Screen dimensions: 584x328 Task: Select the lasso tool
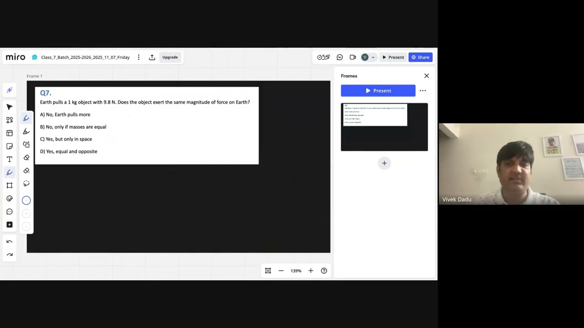coord(26,184)
